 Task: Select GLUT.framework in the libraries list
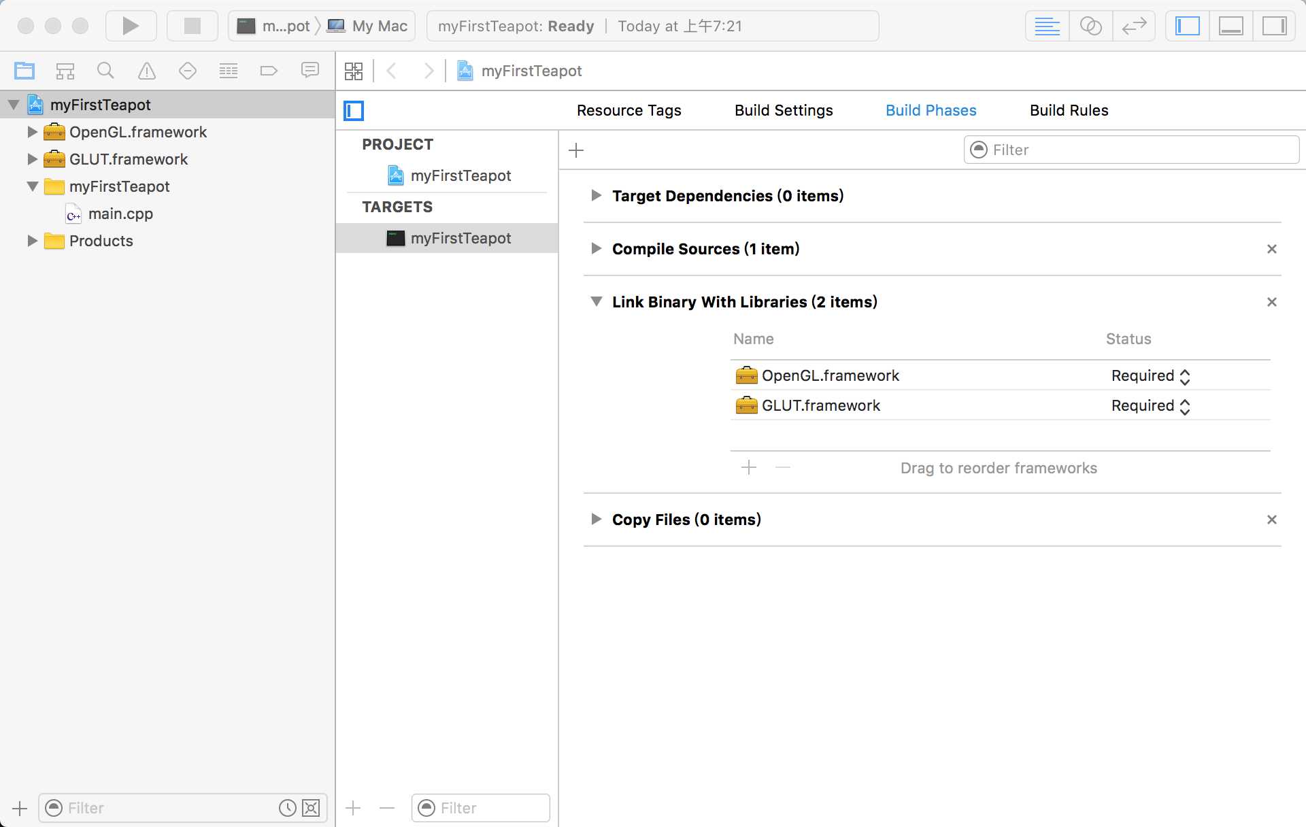pyautogui.click(x=1001, y=405)
